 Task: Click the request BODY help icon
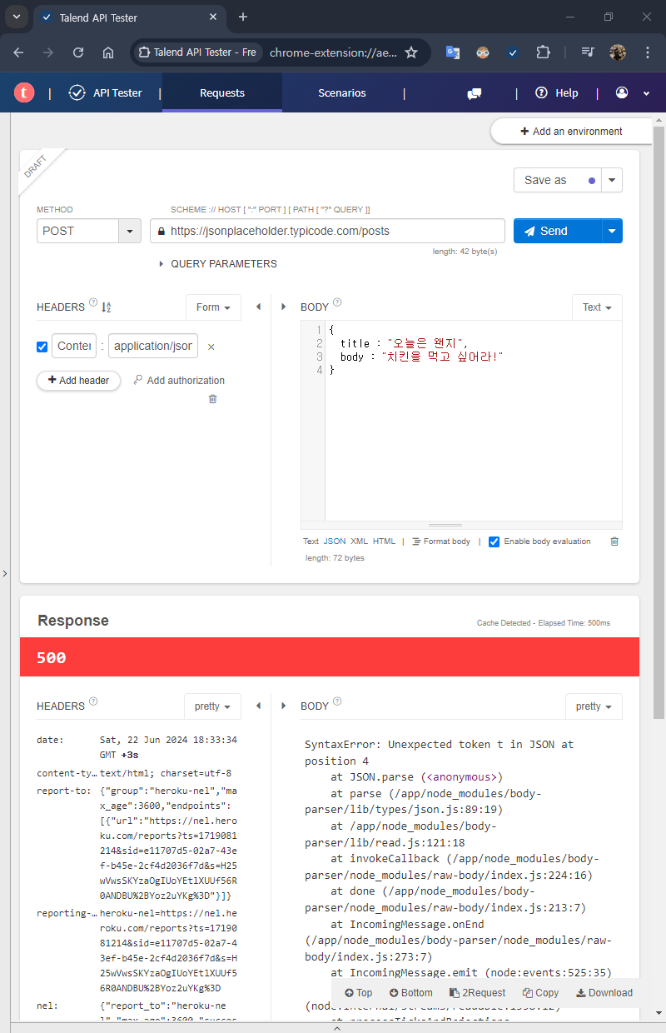pyautogui.click(x=337, y=303)
